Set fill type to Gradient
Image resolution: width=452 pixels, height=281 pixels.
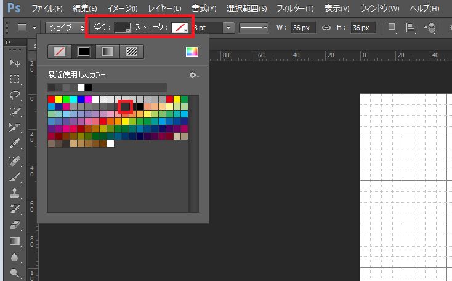[107, 52]
